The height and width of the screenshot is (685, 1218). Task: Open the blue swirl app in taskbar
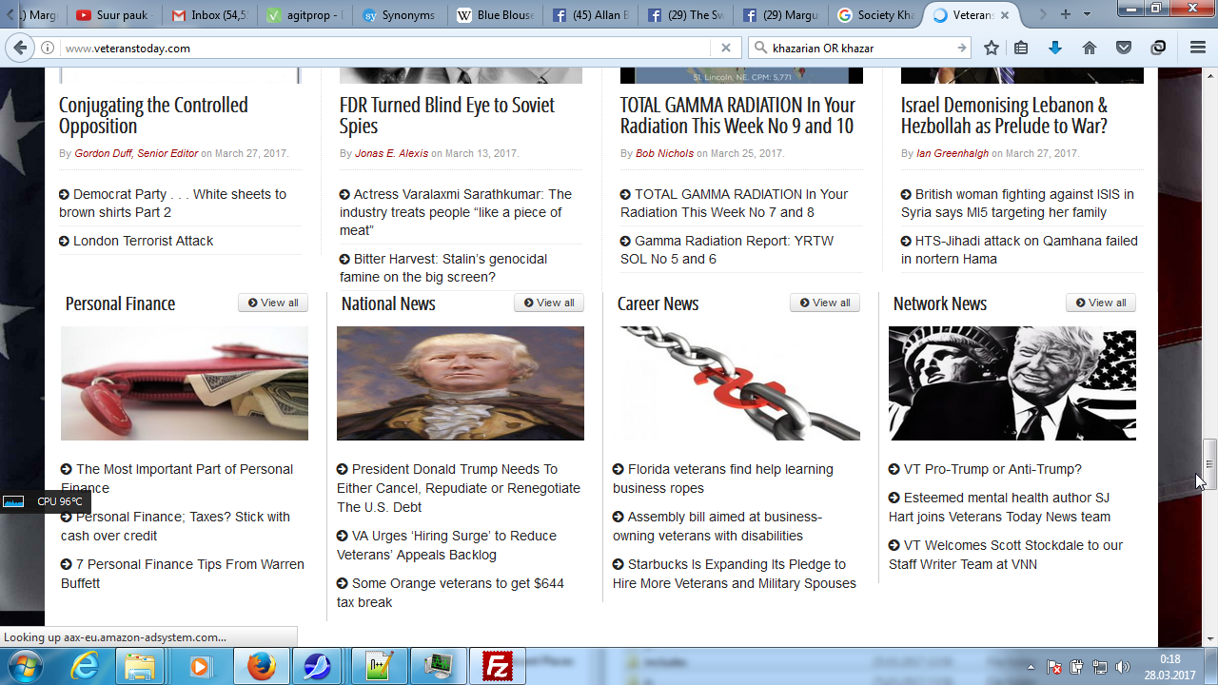[x=317, y=666]
